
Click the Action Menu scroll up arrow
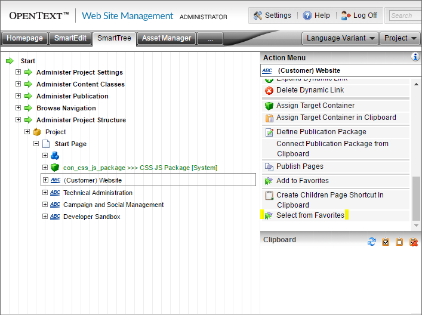click(x=416, y=84)
